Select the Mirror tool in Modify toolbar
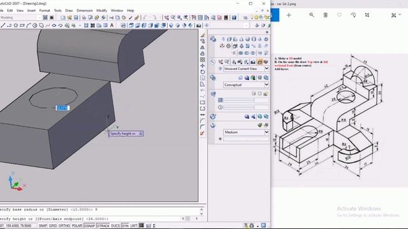 point(203,48)
